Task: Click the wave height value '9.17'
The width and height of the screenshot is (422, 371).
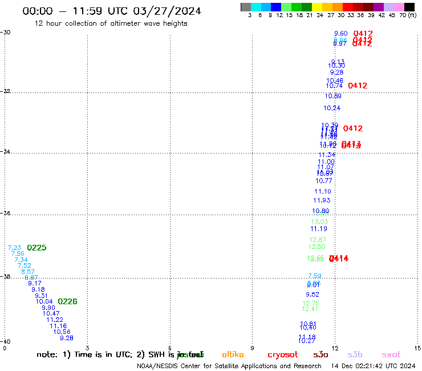Action: click(35, 284)
